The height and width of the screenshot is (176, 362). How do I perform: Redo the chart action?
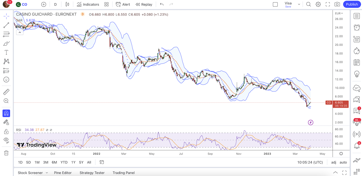click(171, 4)
